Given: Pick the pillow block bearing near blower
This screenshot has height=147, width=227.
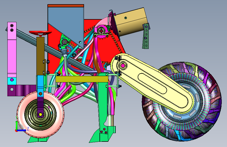Looking at the screenshot, I should (101, 32).
